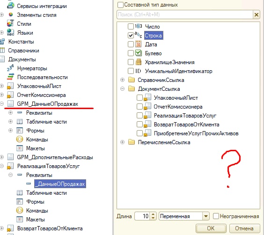
Task: Collapse the ДокументСсылка type group
Action: pos(122,89)
